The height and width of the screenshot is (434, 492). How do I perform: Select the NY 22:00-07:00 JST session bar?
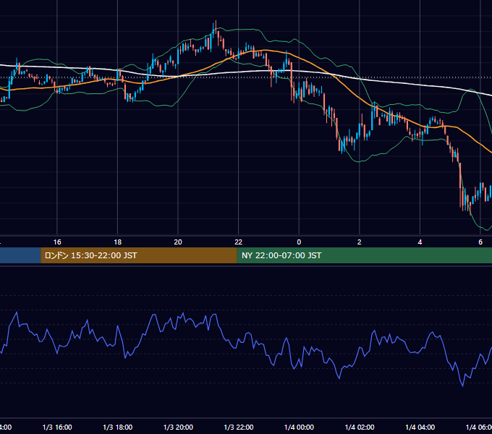tap(364, 255)
